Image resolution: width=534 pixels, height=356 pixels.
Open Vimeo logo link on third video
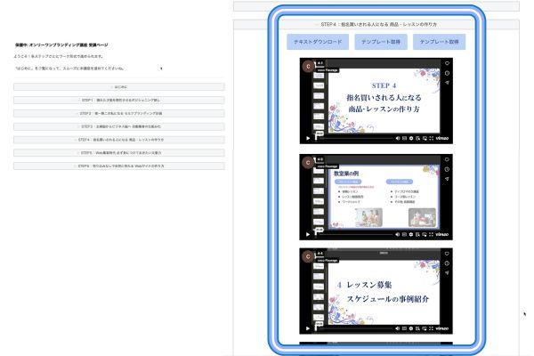441,328
